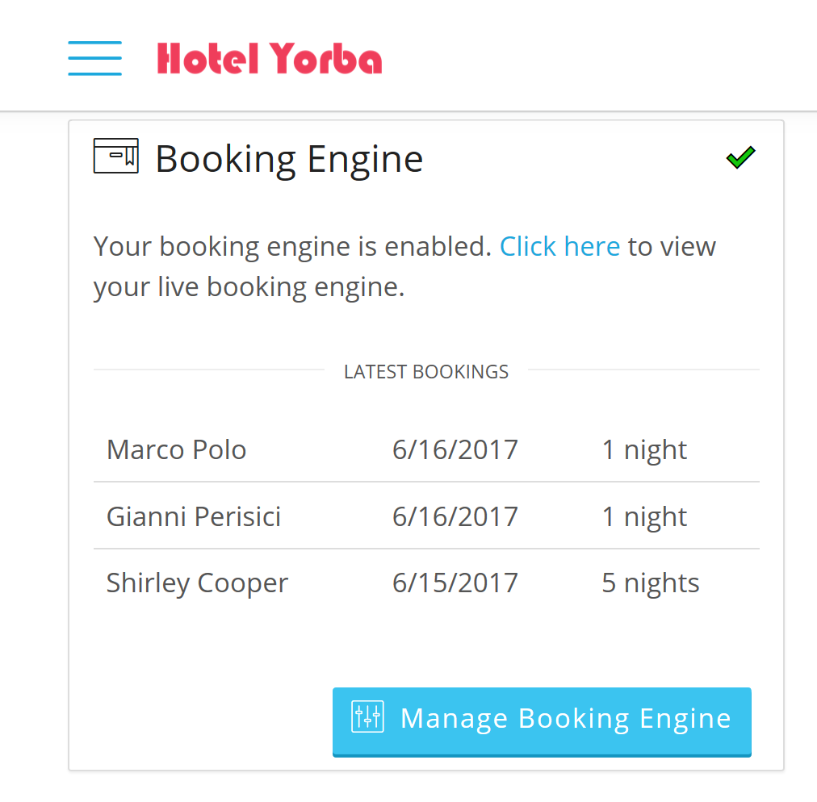Click Gianni Perisici's 6/16/2017 date
Viewport: 817px width, 802px height.
455,516
